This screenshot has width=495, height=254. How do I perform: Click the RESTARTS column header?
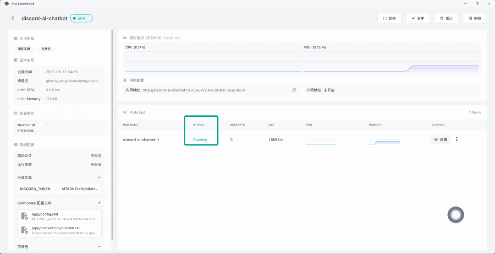coord(237,125)
